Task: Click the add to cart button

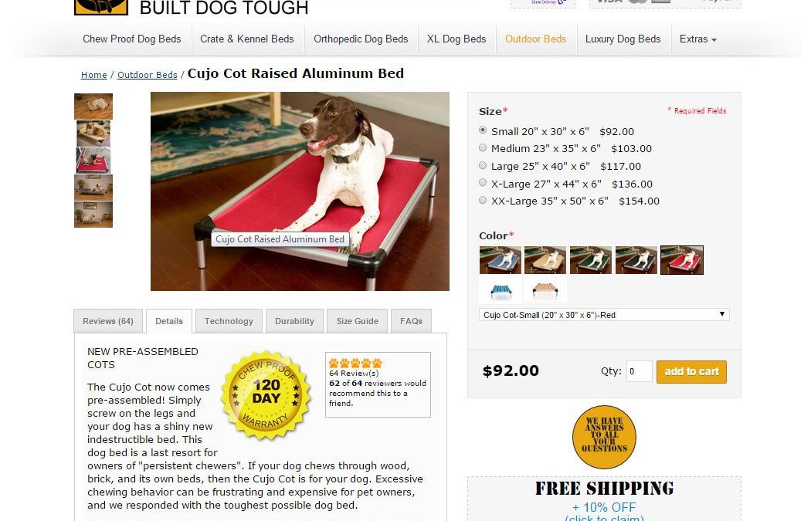Action: (691, 371)
